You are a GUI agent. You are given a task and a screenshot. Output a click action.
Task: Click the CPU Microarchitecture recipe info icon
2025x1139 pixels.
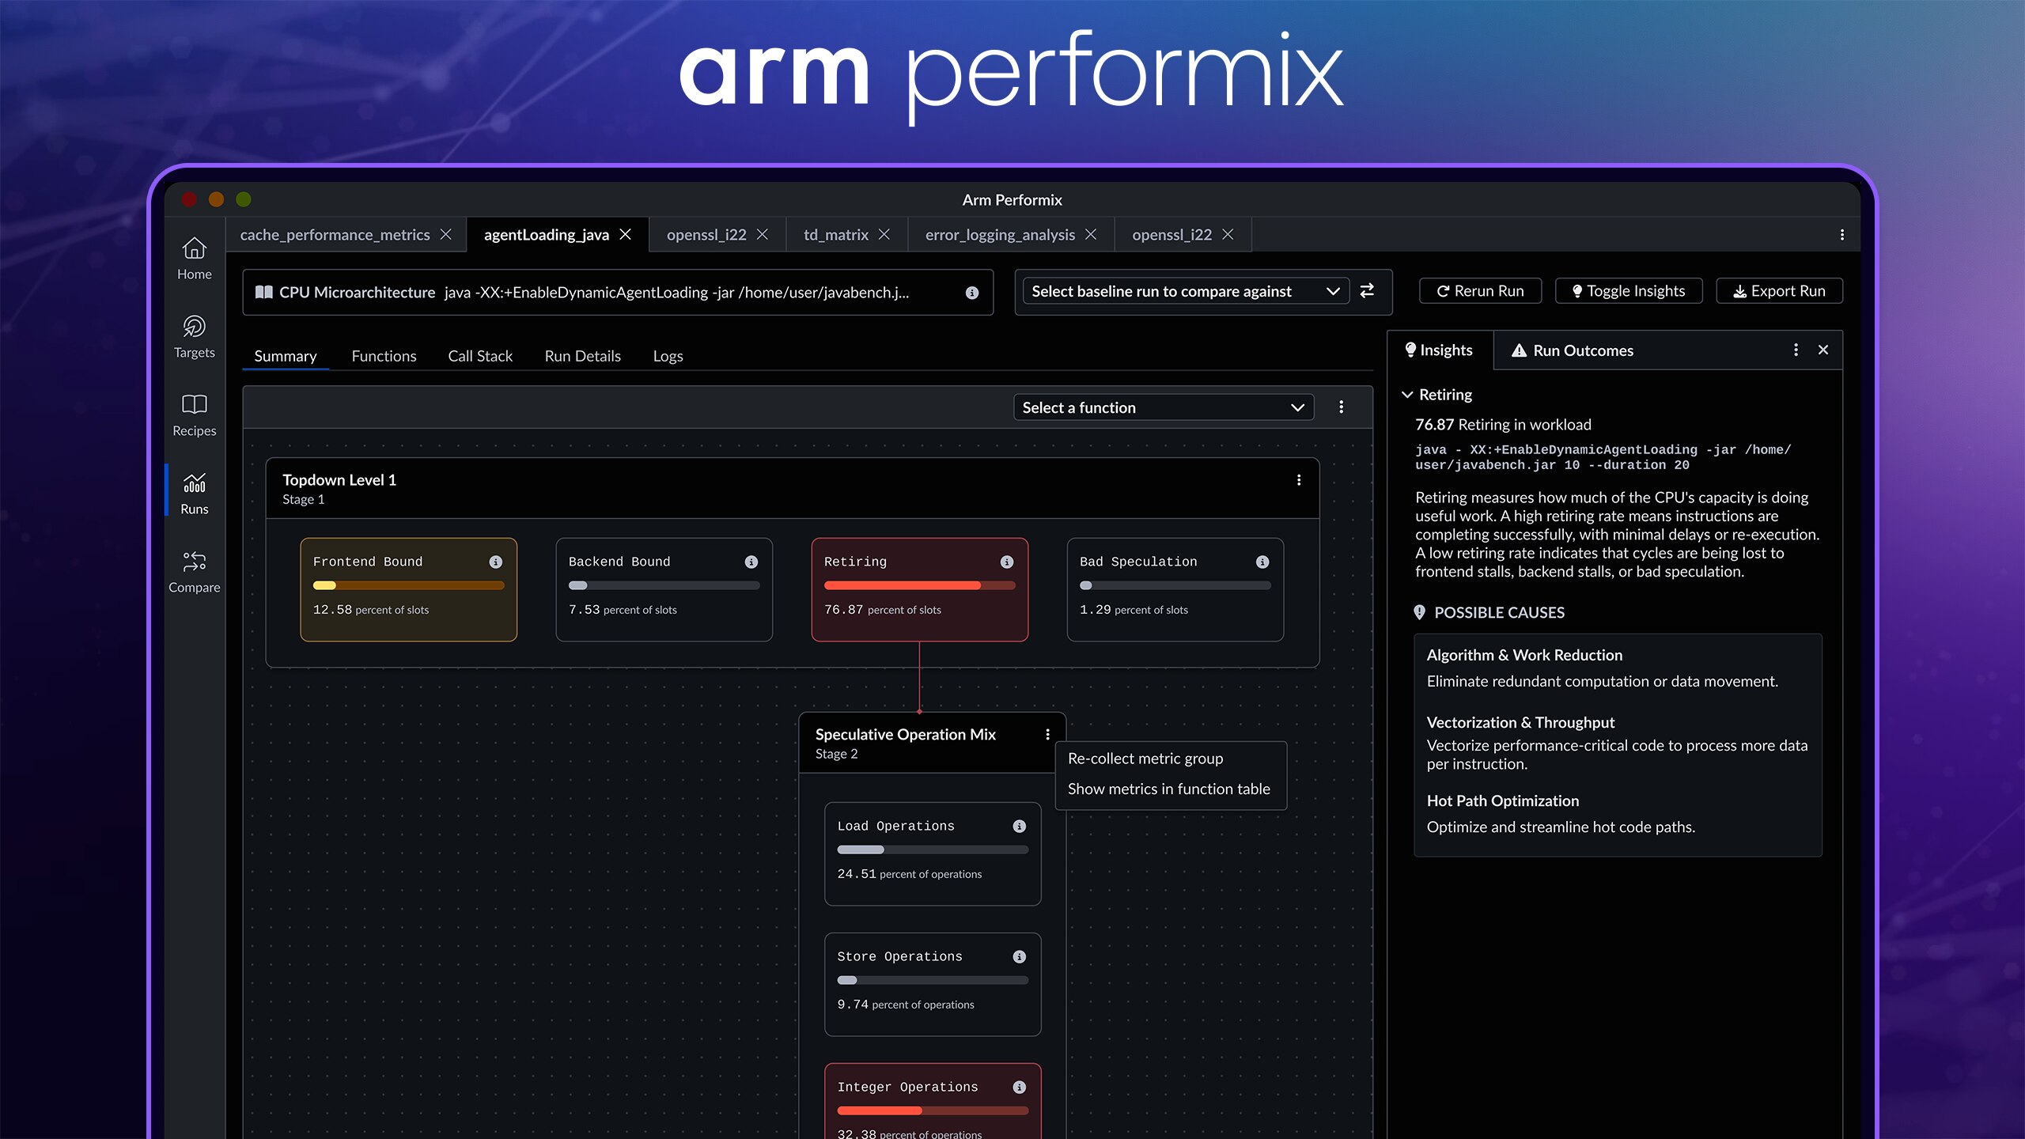pyautogui.click(x=972, y=293)
